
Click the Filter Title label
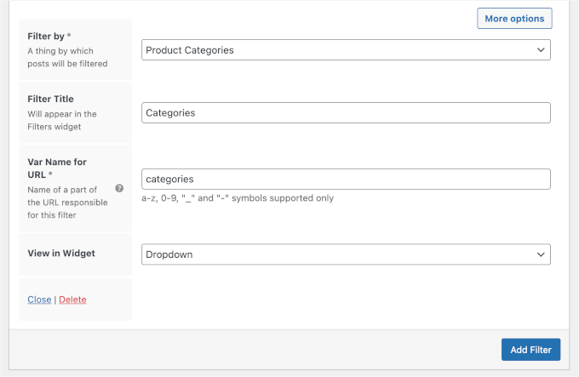tap(51, 100)
